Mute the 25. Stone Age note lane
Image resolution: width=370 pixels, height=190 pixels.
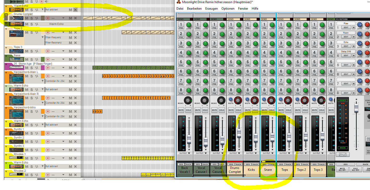(x=70, y=68)
